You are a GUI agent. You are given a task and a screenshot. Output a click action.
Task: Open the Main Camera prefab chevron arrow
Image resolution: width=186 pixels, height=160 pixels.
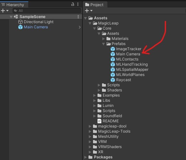coord(80,27)
